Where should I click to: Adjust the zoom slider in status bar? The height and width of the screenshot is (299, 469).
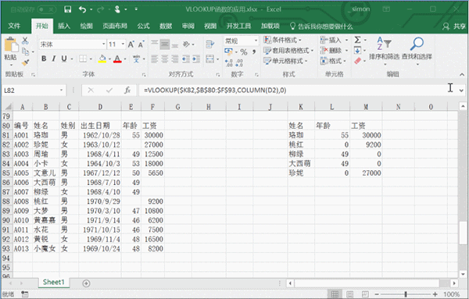point(406,294)
